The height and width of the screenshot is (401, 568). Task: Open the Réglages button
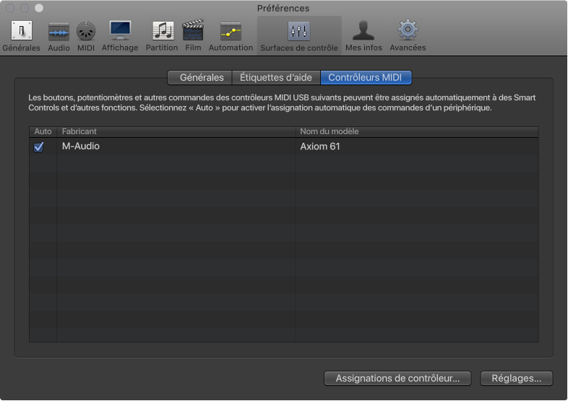pyautogui.click(x=516, y=378)
